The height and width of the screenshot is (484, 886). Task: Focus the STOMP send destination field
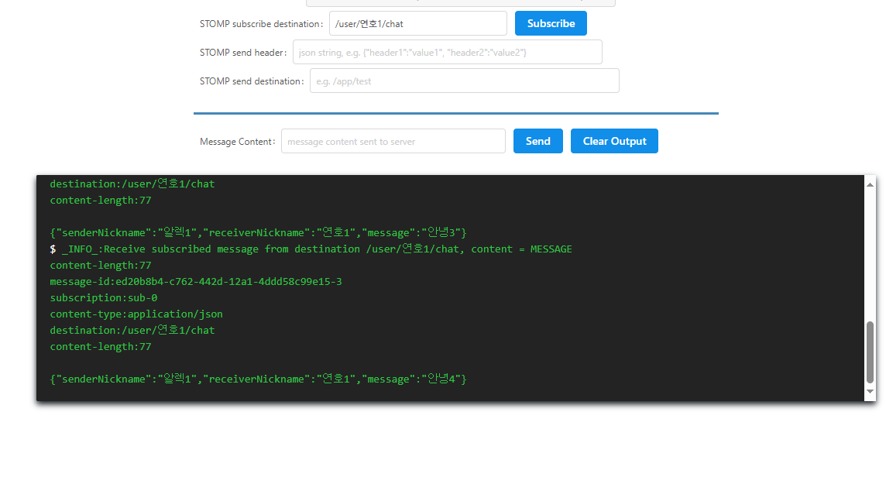pos(465,81)
